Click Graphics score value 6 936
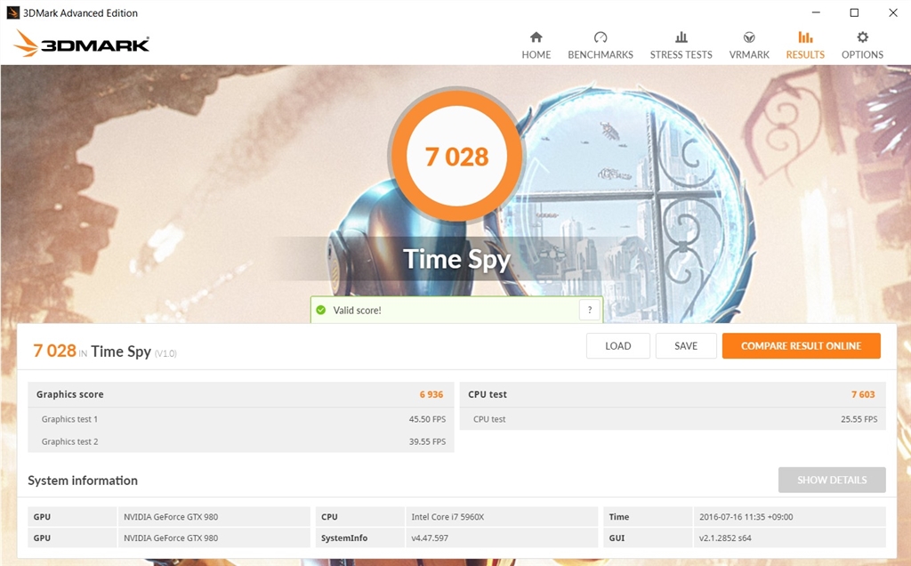Screen dimensions: 911x566 pyautogui.click(x=431, y=394)
